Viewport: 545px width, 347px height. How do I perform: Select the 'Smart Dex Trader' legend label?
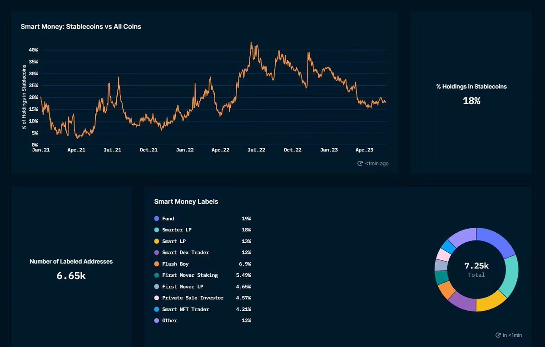tap(185, 253)
